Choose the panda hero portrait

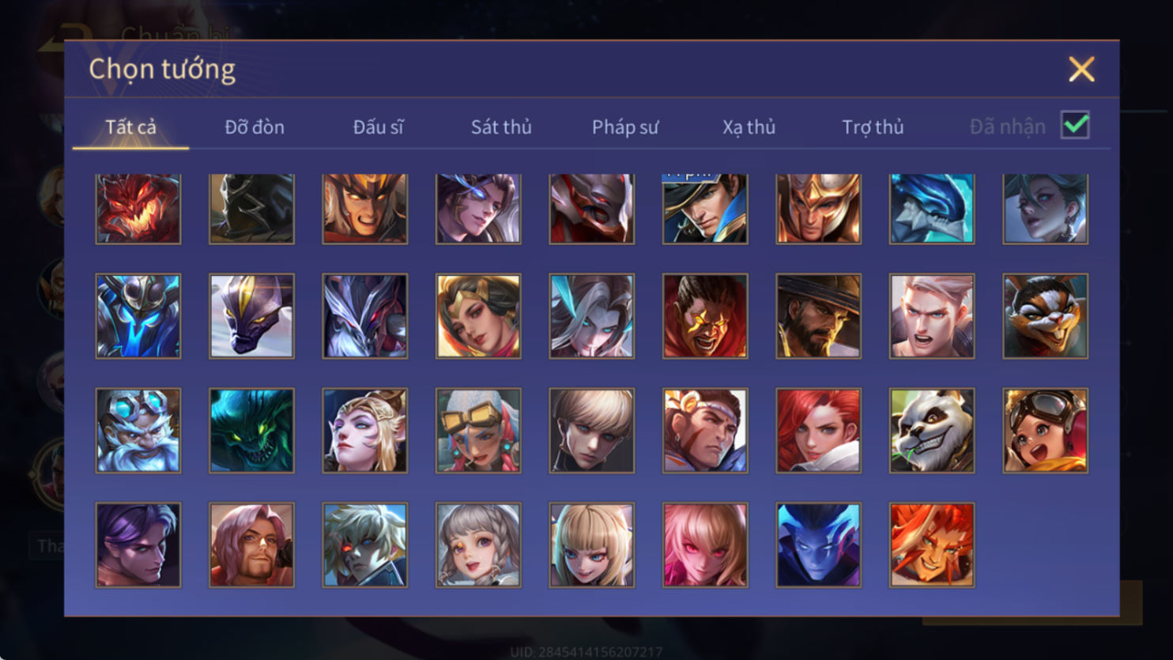pyautogui.click(x=932, y=431)
